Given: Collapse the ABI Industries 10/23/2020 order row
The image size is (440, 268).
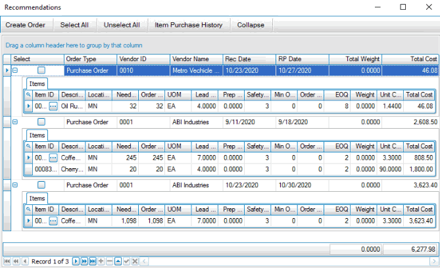Looking at the screenshot, I should 15,185.
